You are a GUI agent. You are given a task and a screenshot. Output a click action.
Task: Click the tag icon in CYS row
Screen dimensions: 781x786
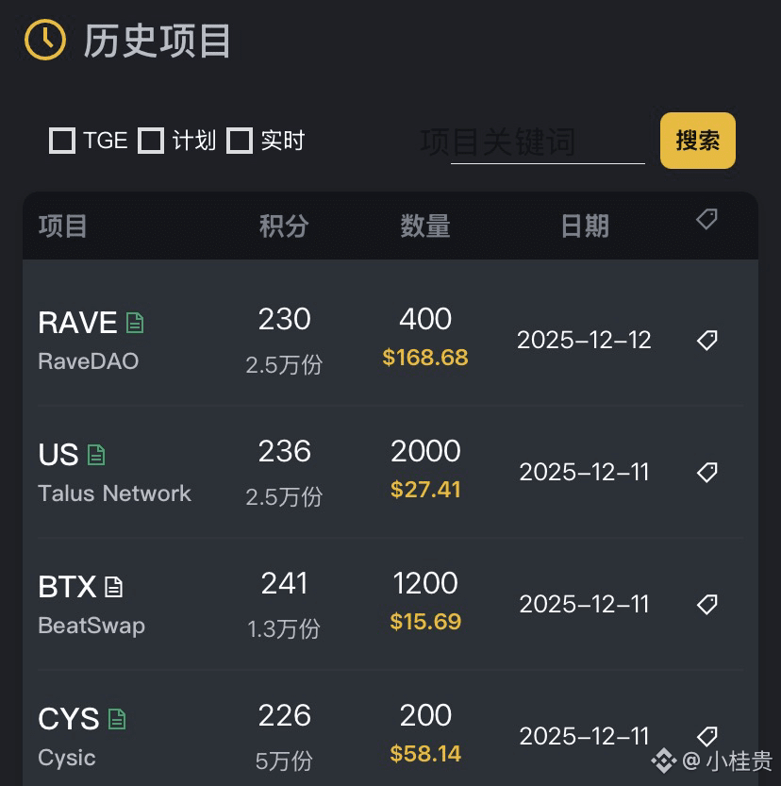click(x=707, y=735)
